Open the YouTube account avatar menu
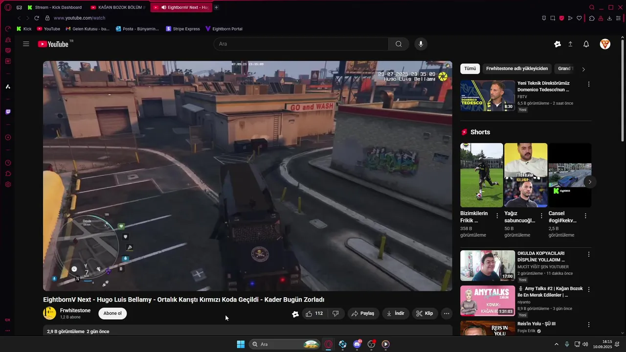626x352 pixels. 605,44
